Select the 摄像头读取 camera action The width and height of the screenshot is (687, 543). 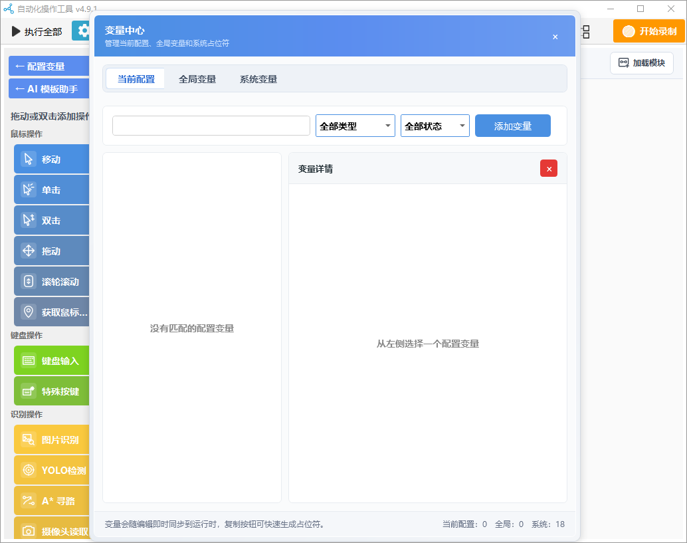tap(52, 528)
